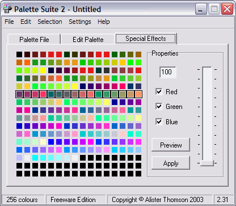Switch to the Palette File tab
Screen dimensions: 236x206
click(x=34, y=40)
